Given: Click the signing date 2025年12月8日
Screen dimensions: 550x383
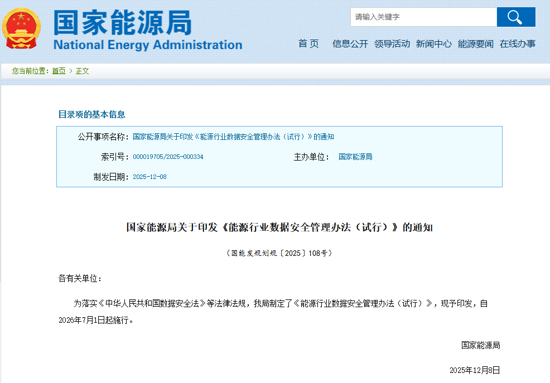Looking at the screenshot, I should coord(475,370).
